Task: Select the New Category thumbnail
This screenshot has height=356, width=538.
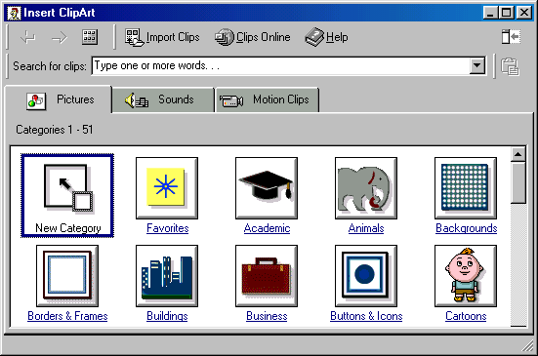Action: coord(67,196)
